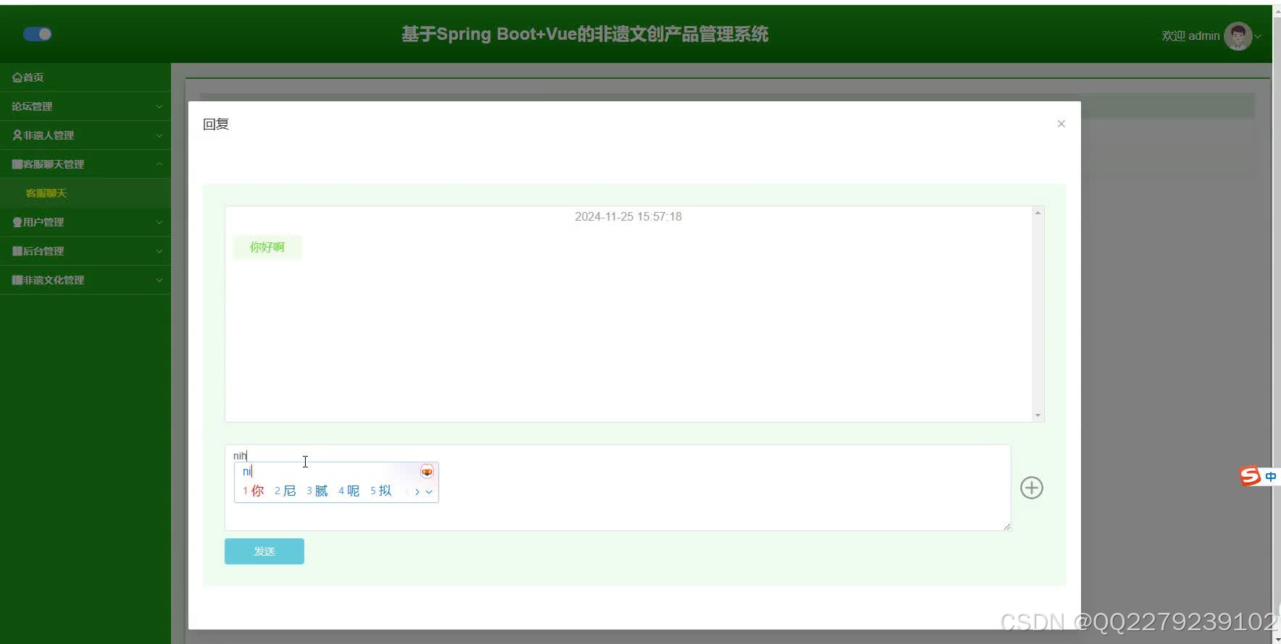The width and height of the screenshot is (1281, 644).
Task: Open the 后台管理 menu
Action: click(85, 251)
